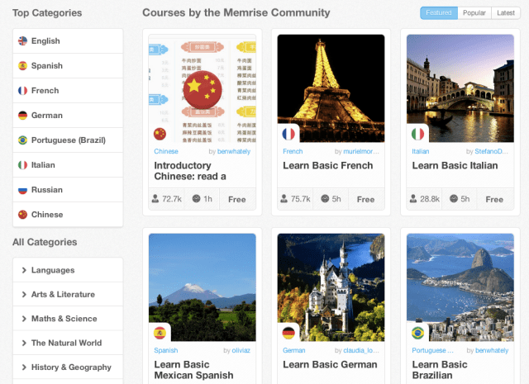529x384 pixels.
Task: Expand the Languages category
Action: click(x=68, y=270)
